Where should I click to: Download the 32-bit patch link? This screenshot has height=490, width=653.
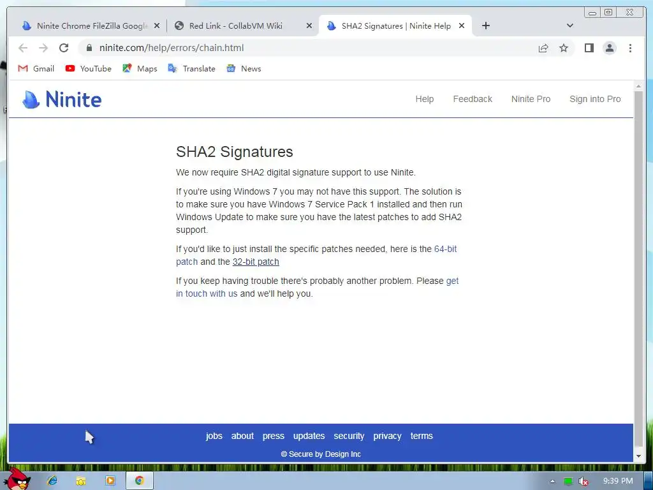click(256, 262)
